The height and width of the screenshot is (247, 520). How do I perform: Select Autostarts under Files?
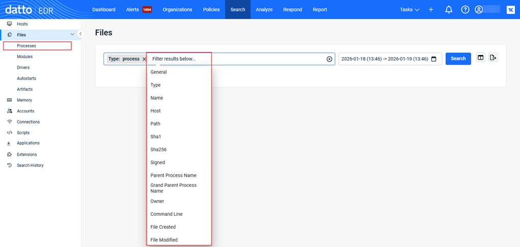pos(26,78)
